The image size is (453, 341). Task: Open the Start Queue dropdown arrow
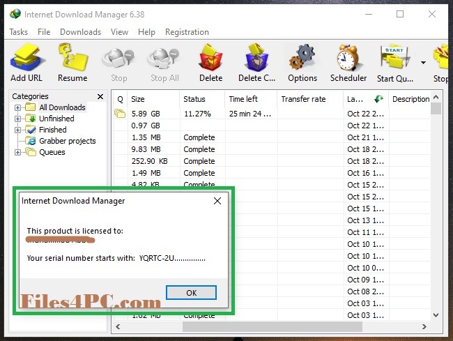coord(423,63)
